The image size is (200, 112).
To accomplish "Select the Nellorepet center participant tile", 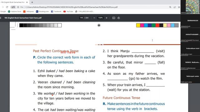I will (190, 77).
